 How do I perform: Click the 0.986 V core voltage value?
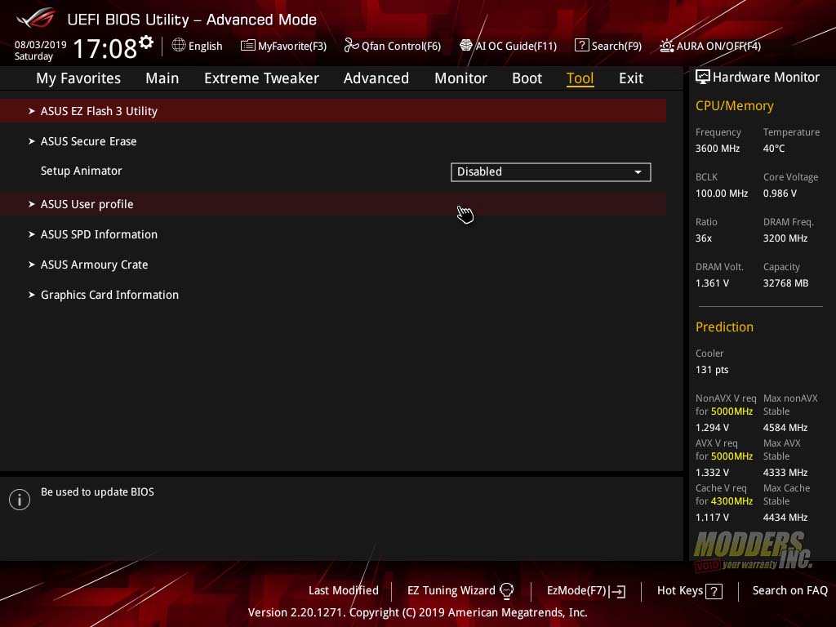[780, 193]
